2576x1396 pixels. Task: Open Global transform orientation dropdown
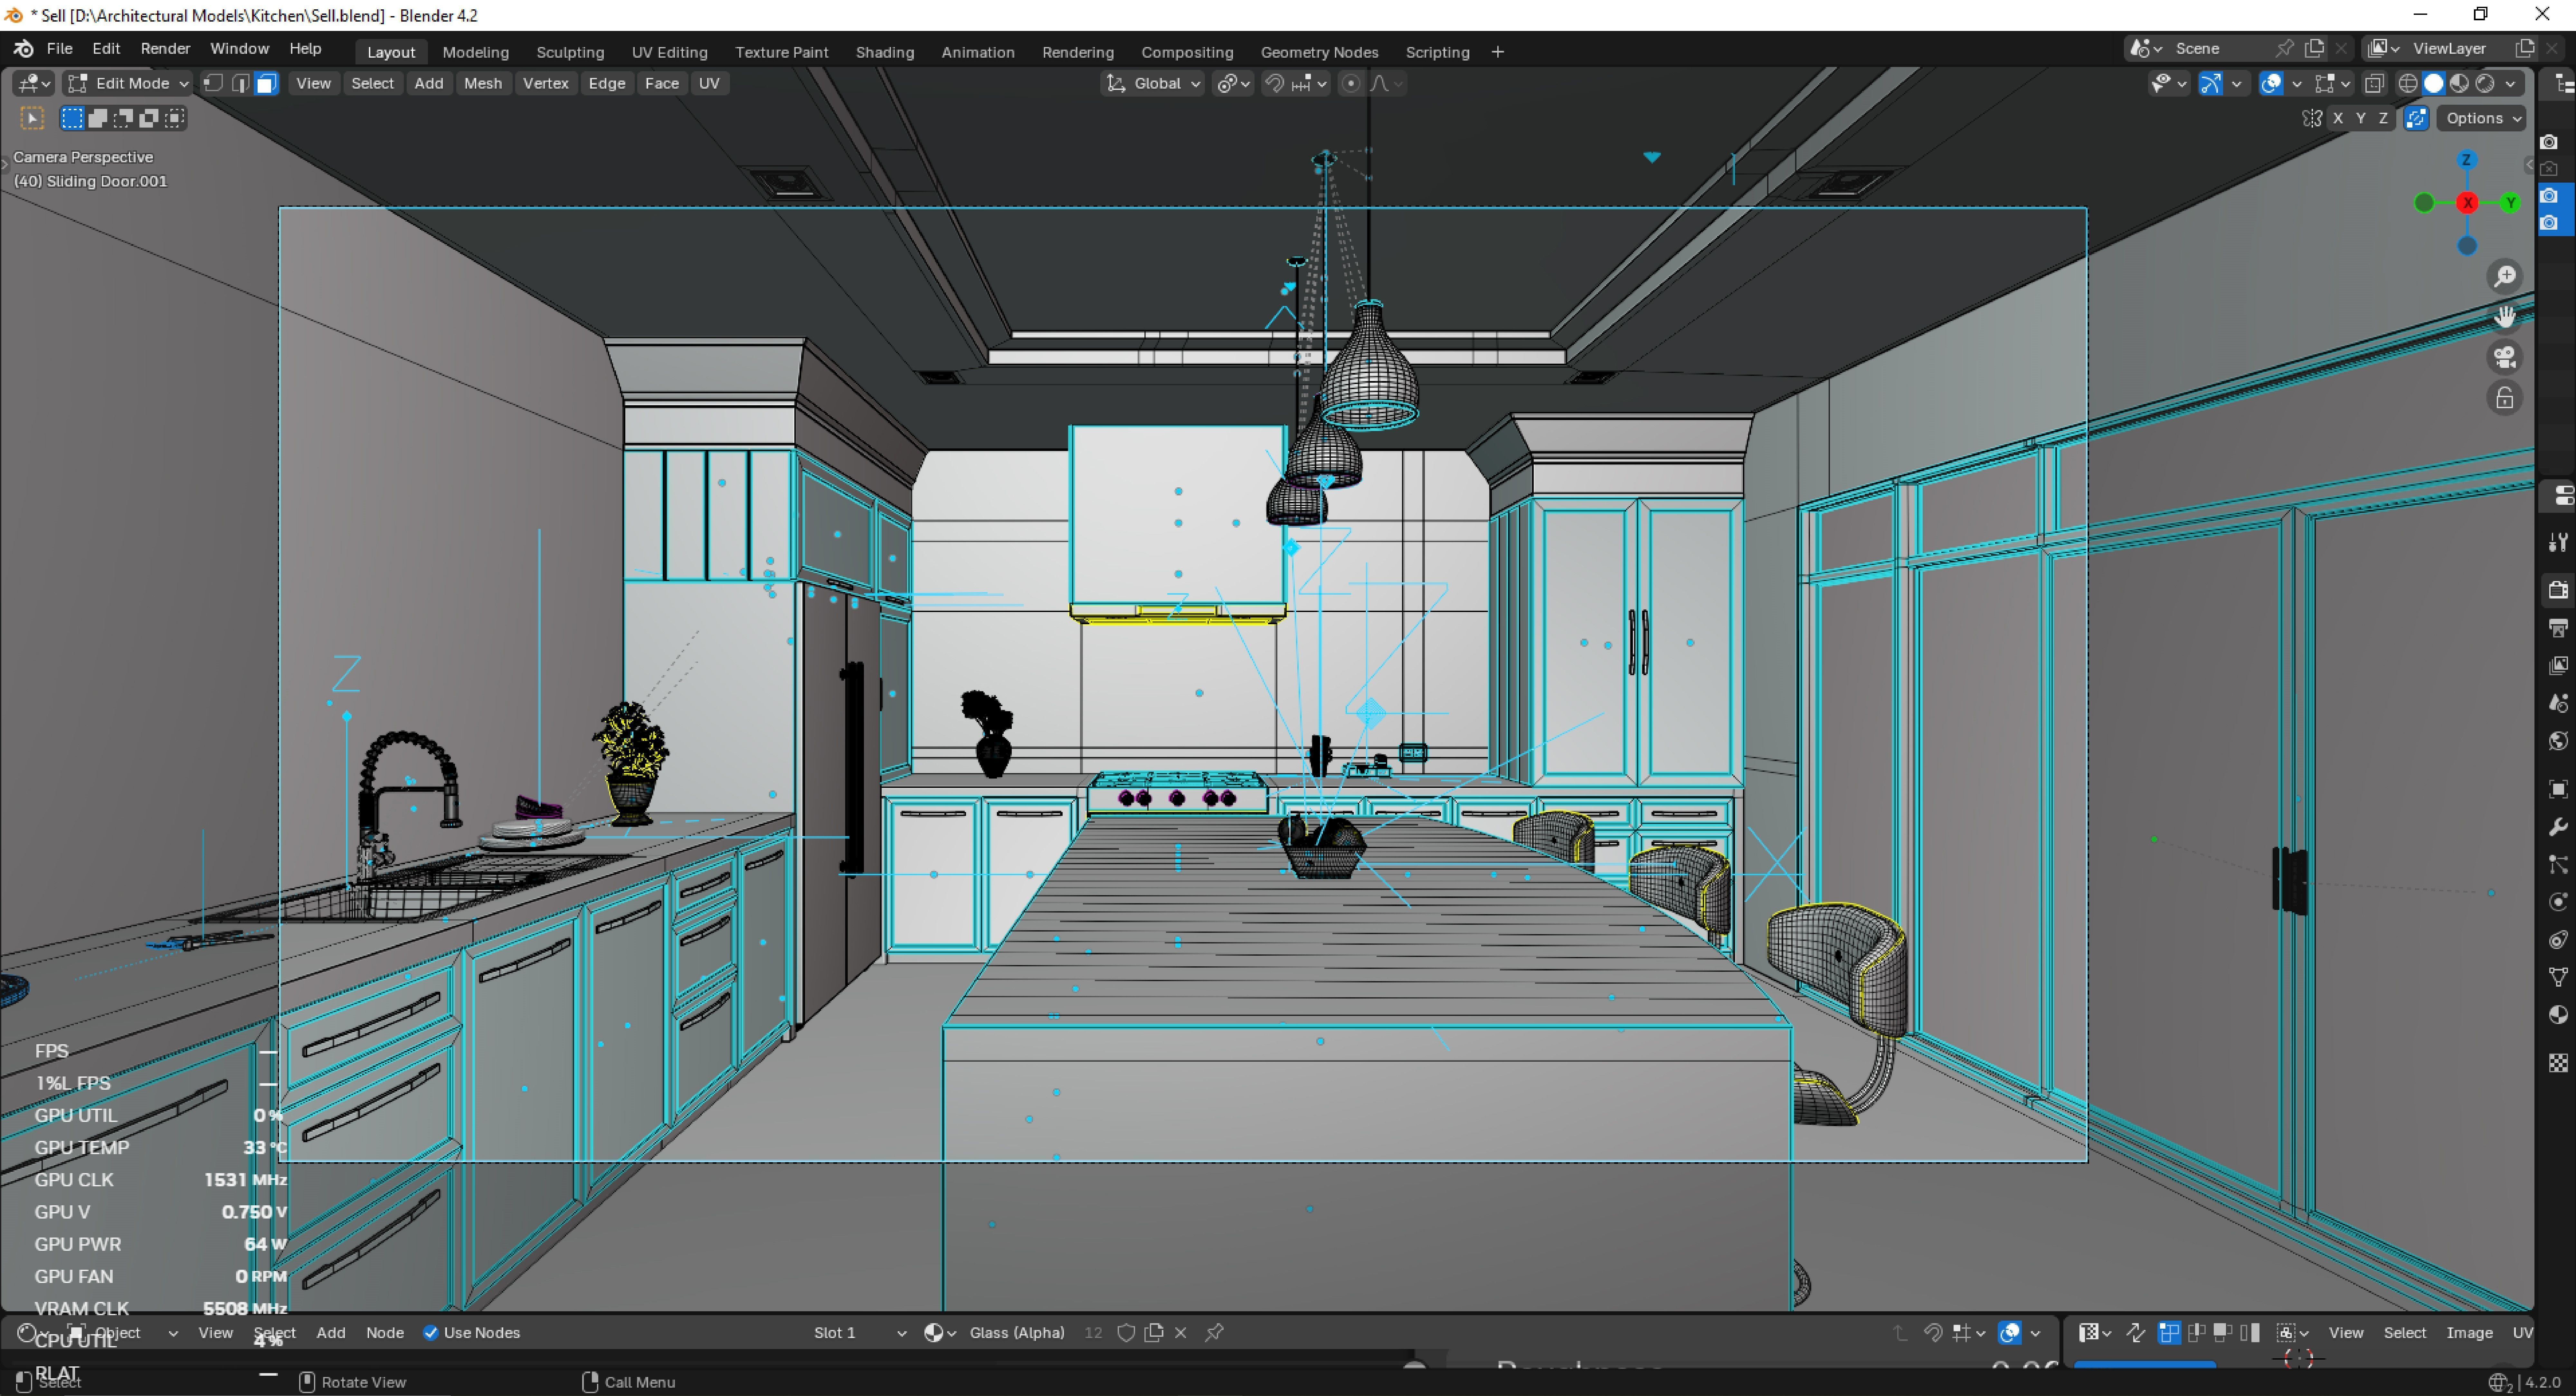pyautogui.click(x=1153, y=84)
